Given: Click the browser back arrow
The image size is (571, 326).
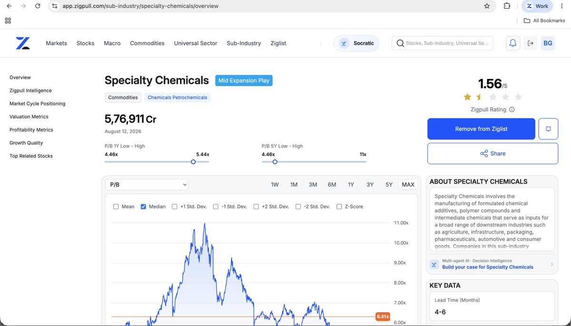Looking at the screenshot, I should click(x=9, y=6).
